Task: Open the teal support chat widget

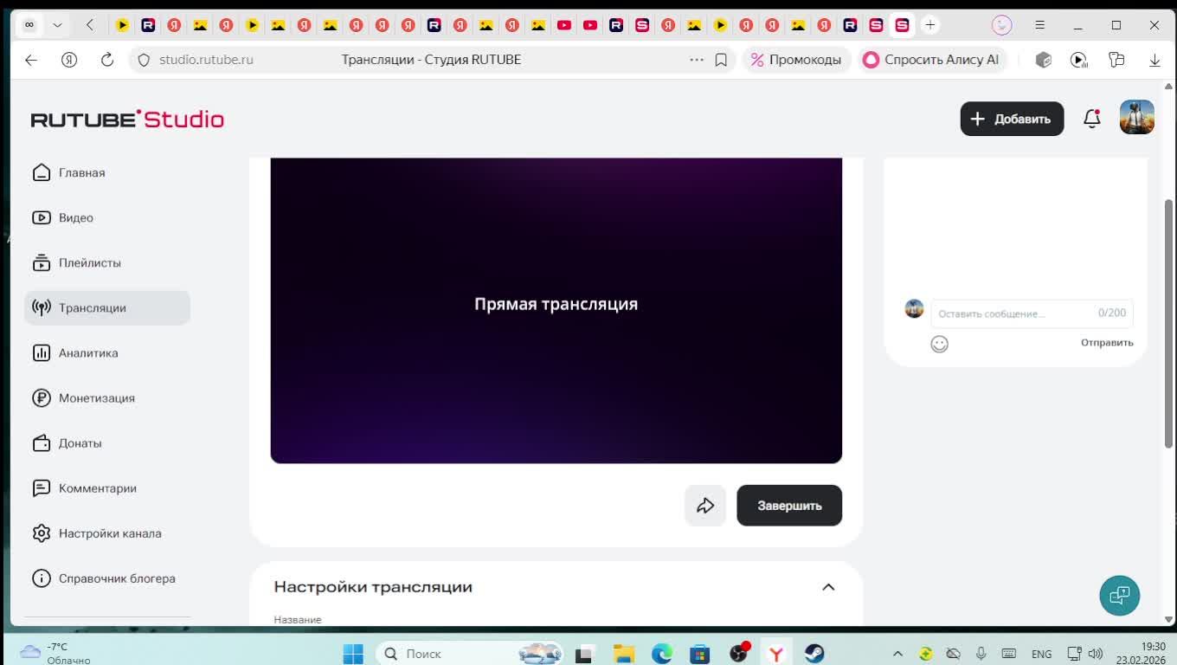Action: click(x=1120, y=596)
